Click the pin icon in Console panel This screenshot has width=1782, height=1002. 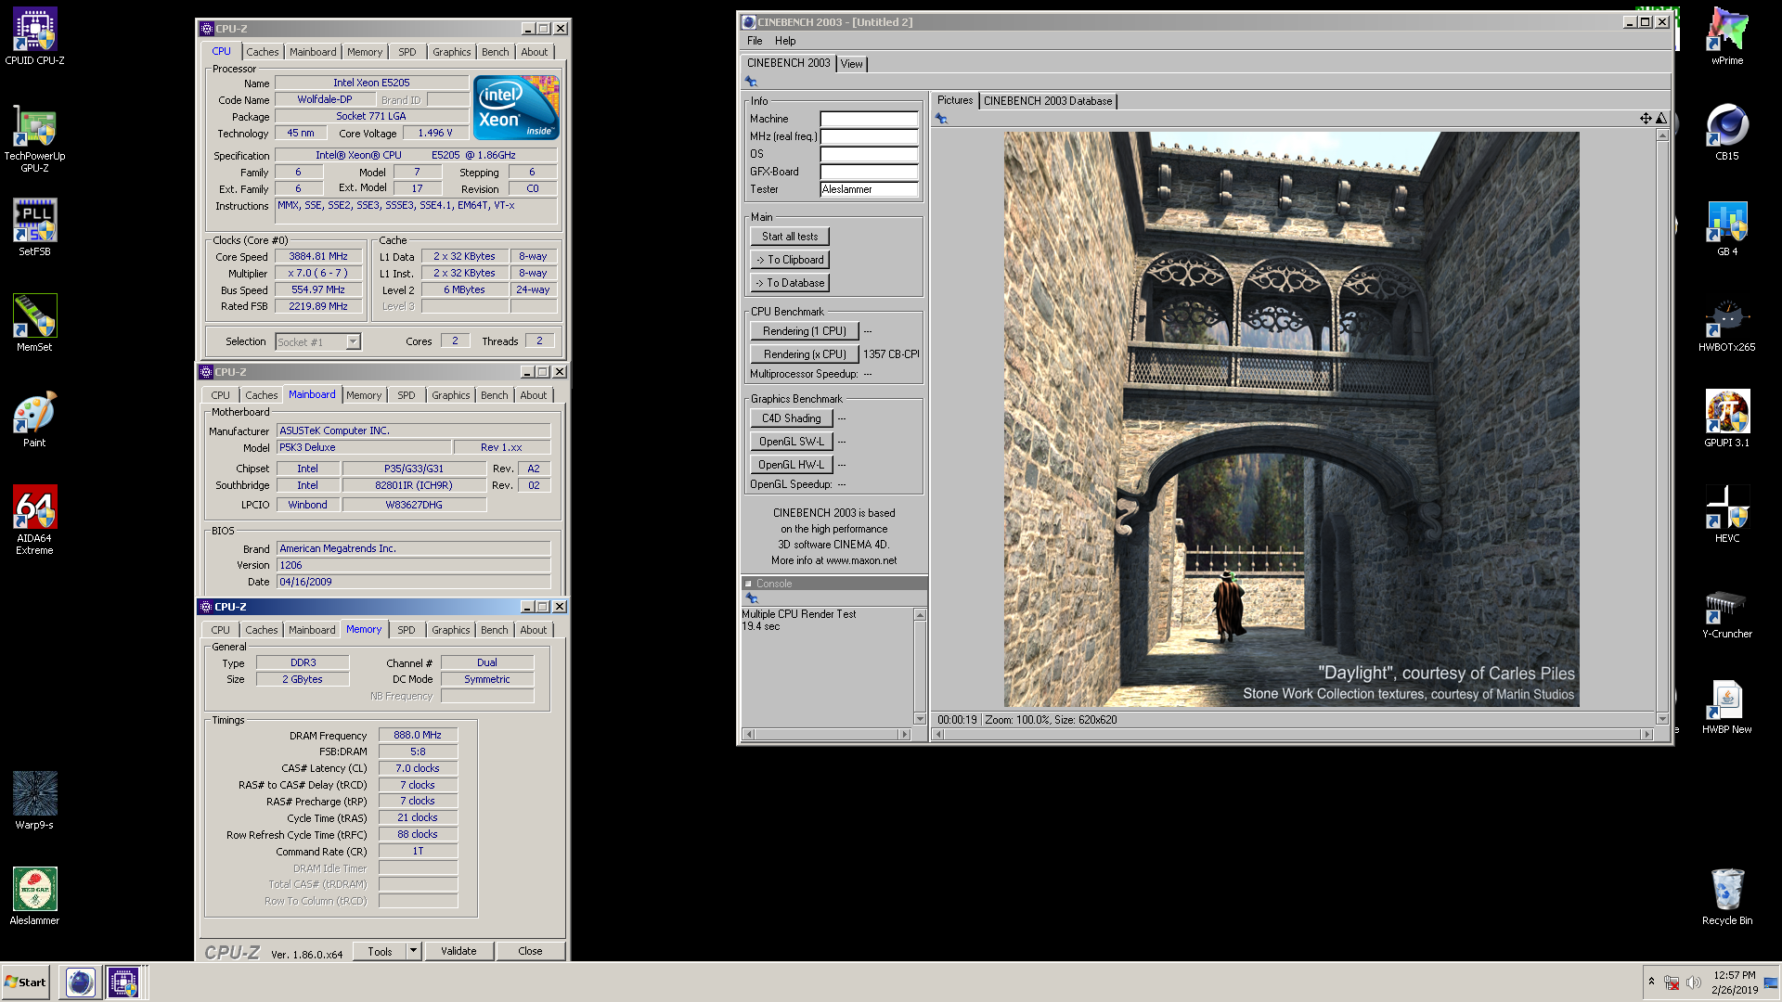[x=752, y=598]
